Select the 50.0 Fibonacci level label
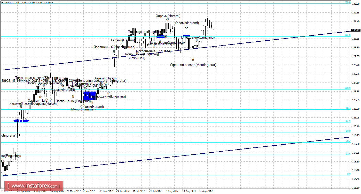Image resolution: width=361 pixels, height=194 pixels. pyautogui.click(x=348, y=131)
